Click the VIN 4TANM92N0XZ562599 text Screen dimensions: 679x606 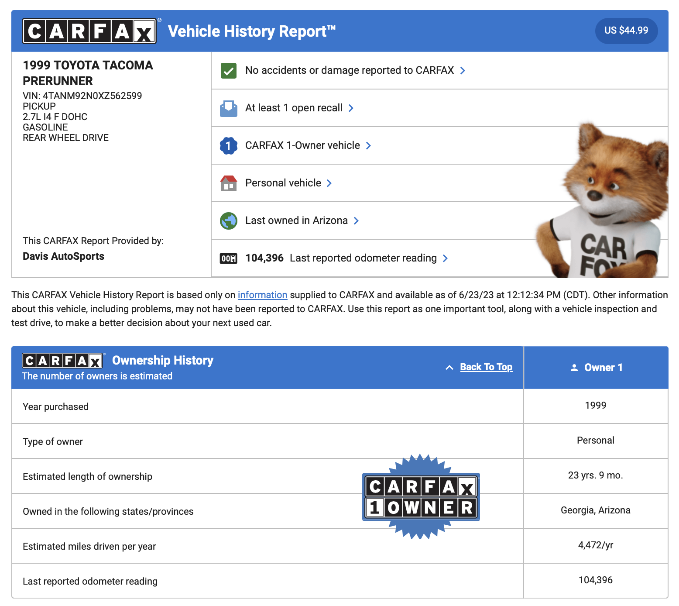82,96
